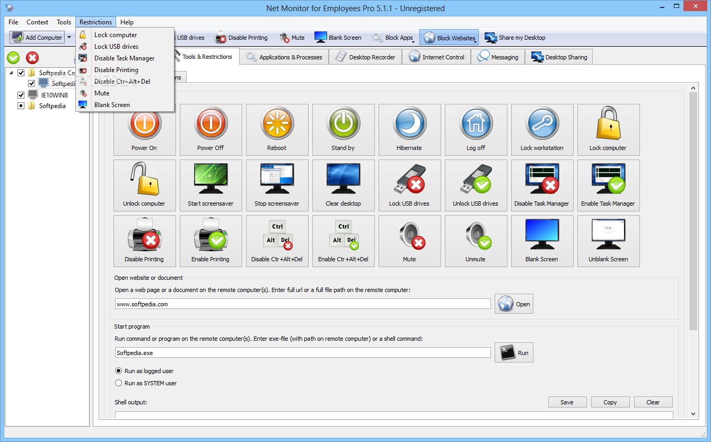
Task: Switch to Internet Control tab
Action: click(x=436, y=57)
